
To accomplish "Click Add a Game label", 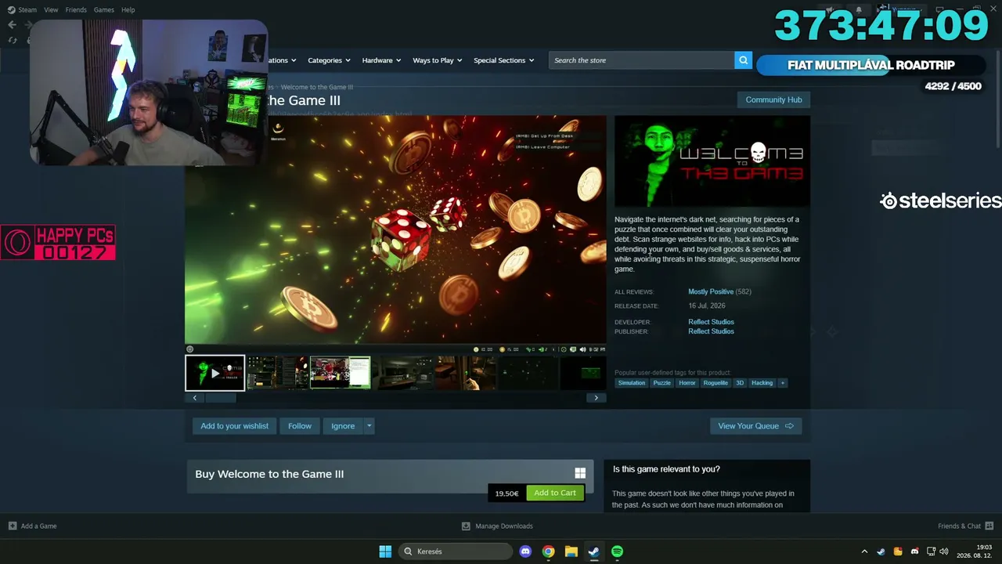I will 38,526.
